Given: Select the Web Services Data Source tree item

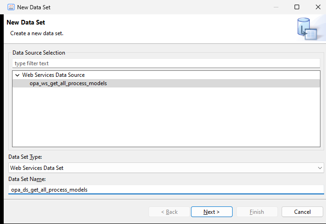Looking at the screenshot, I should pos(54,75).
